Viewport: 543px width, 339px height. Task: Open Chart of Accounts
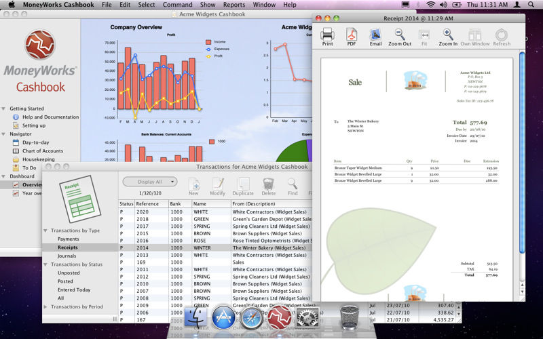43,151
